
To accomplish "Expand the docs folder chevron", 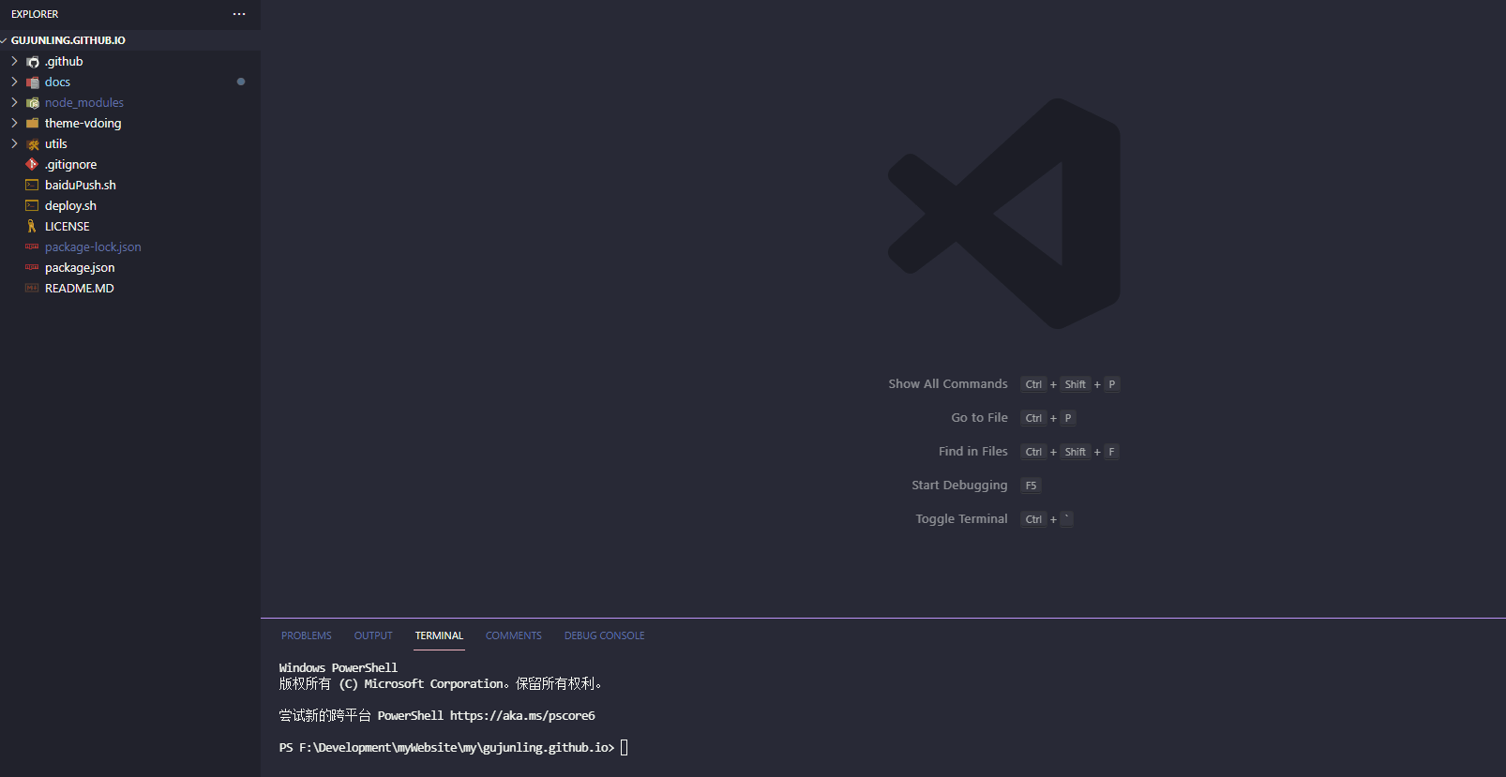I will click(x=14, y=82).
